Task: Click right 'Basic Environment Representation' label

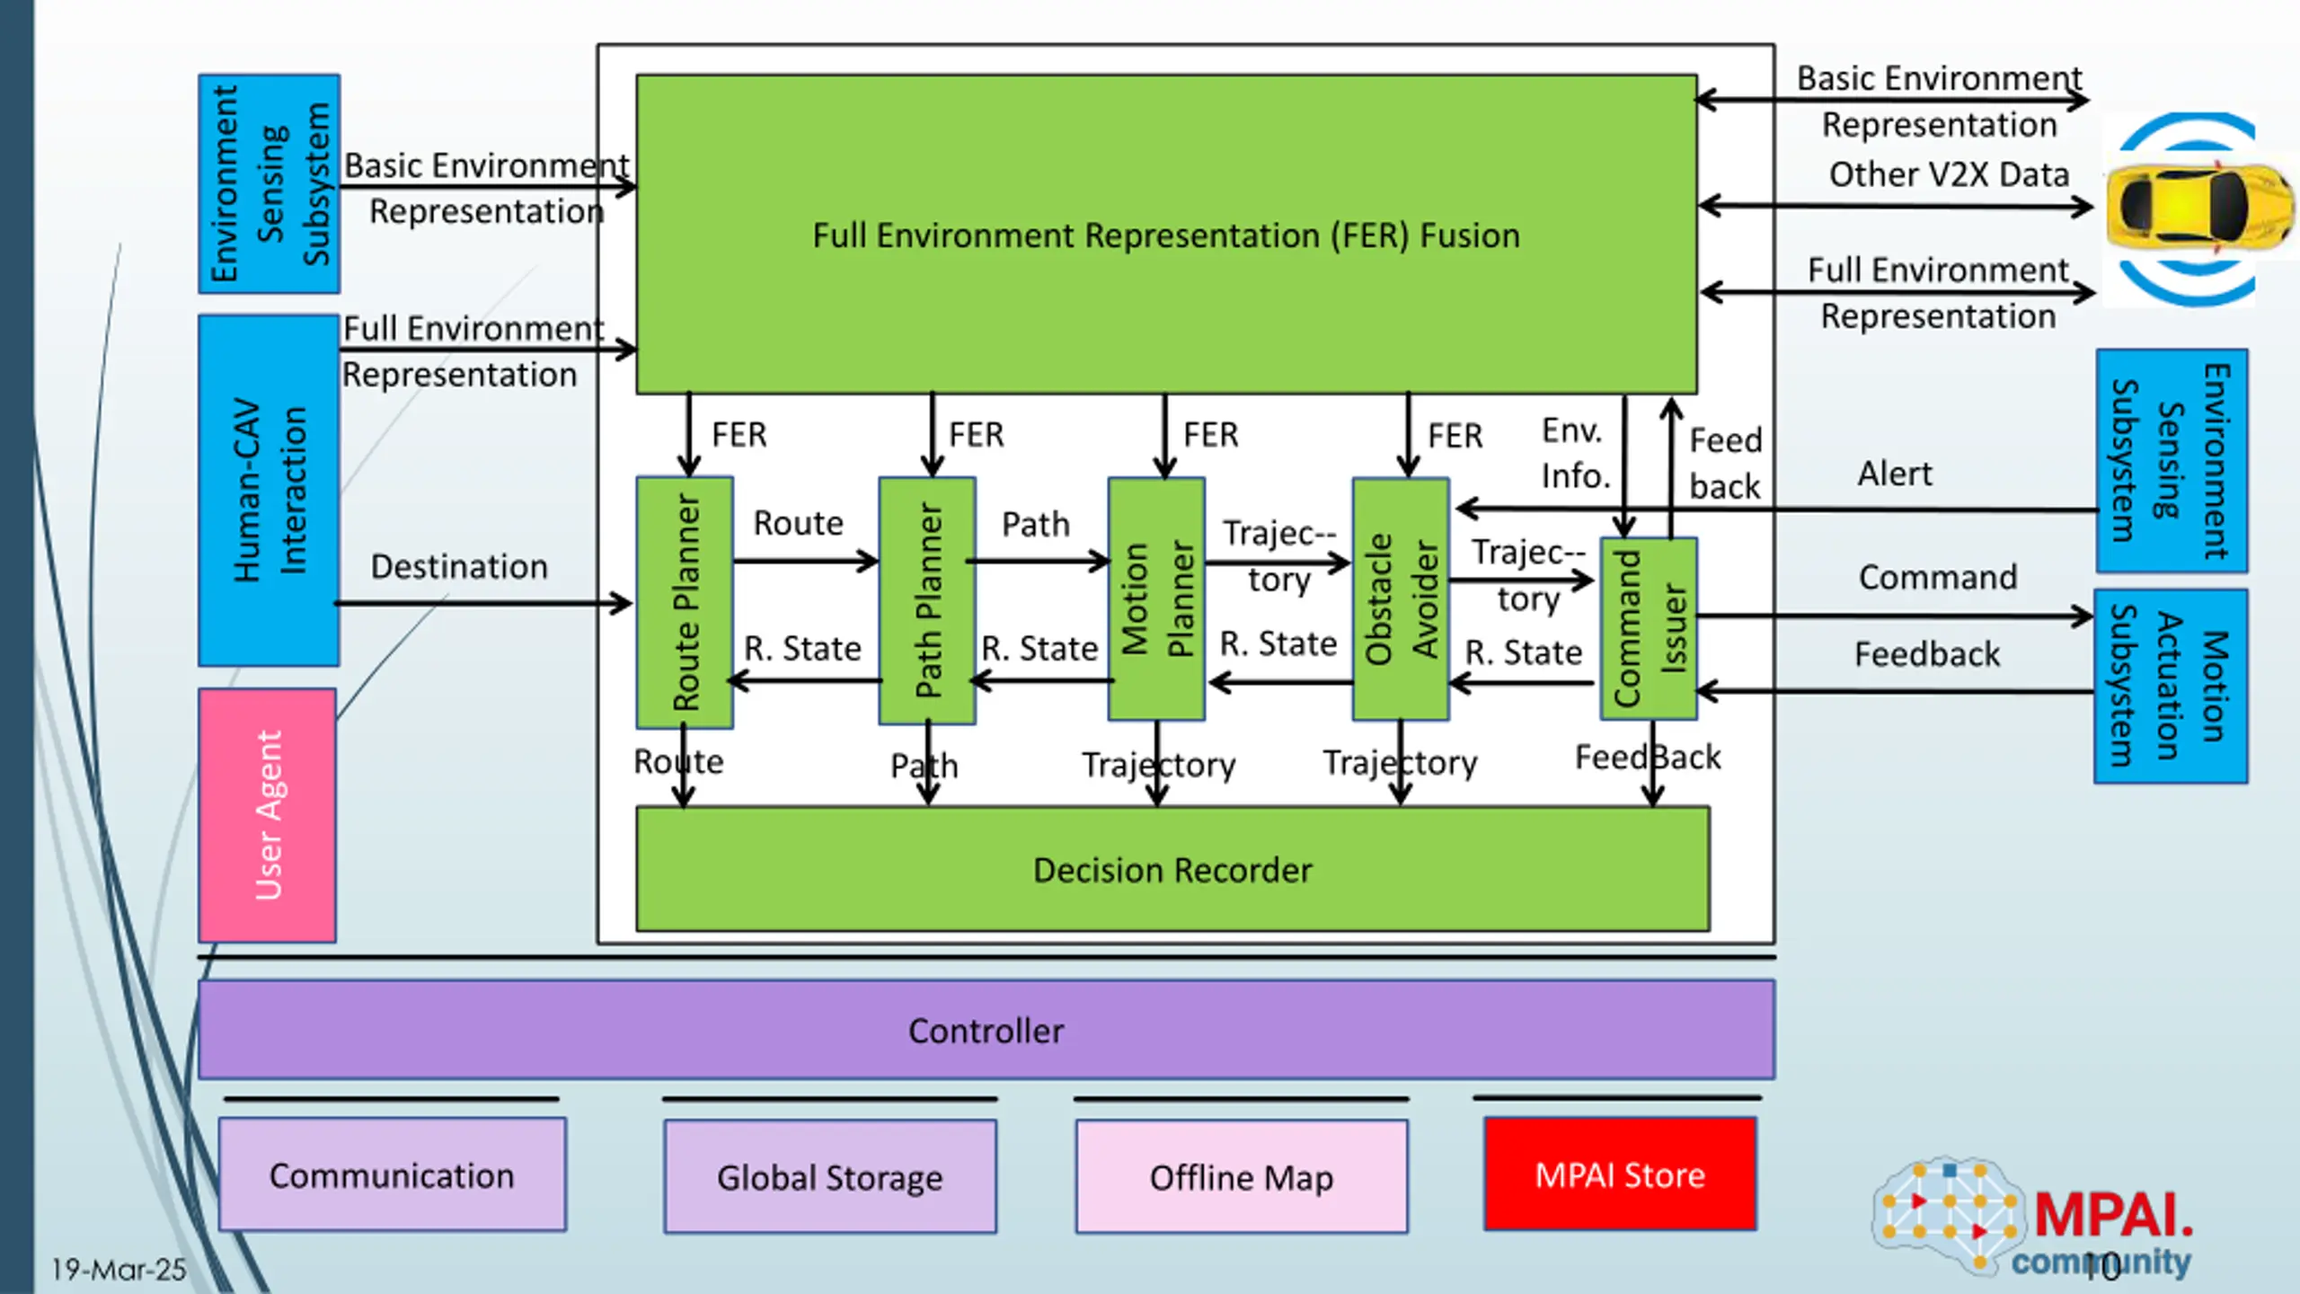Action: tap(1940, 102)
